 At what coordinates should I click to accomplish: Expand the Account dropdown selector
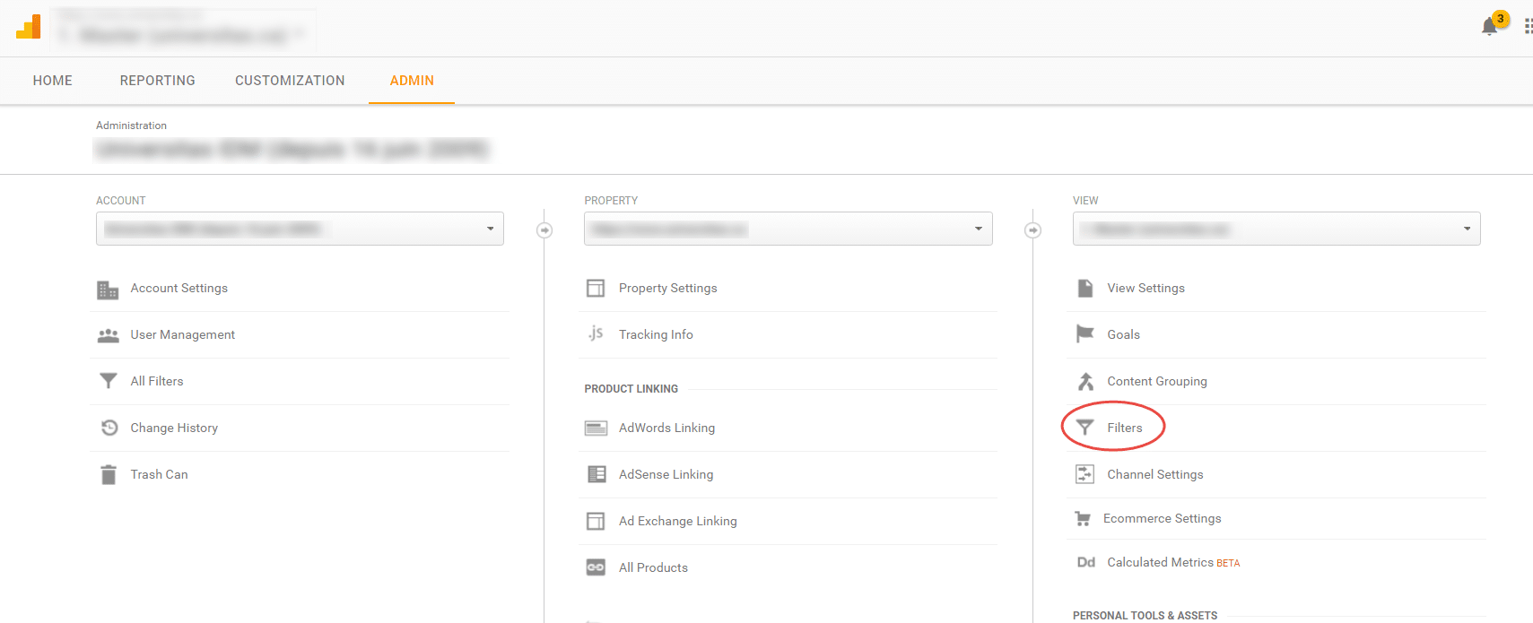coord(300,229)
